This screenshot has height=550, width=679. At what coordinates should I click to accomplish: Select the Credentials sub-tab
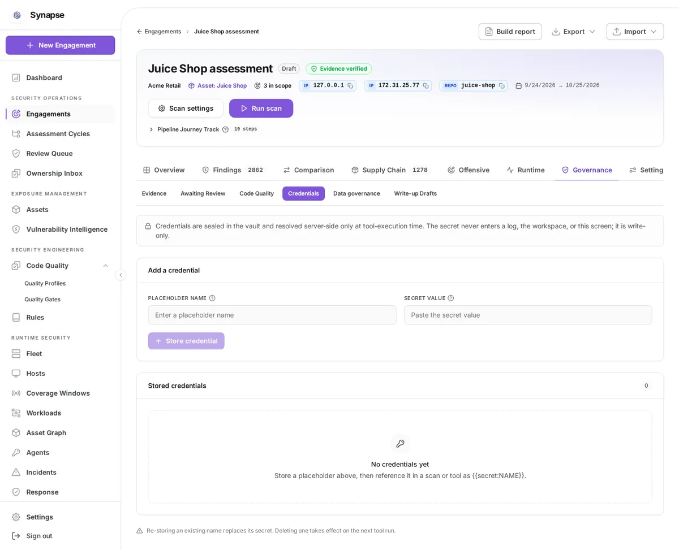(x=303, y=193)
